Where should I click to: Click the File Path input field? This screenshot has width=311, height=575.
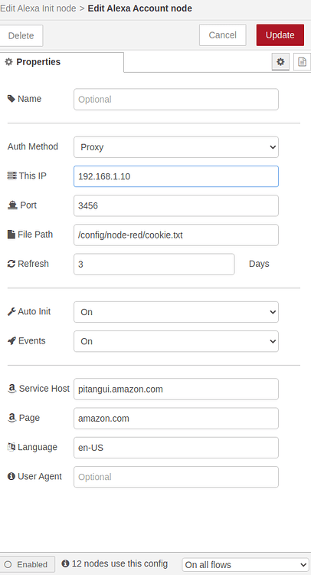(x=176, y=235)
